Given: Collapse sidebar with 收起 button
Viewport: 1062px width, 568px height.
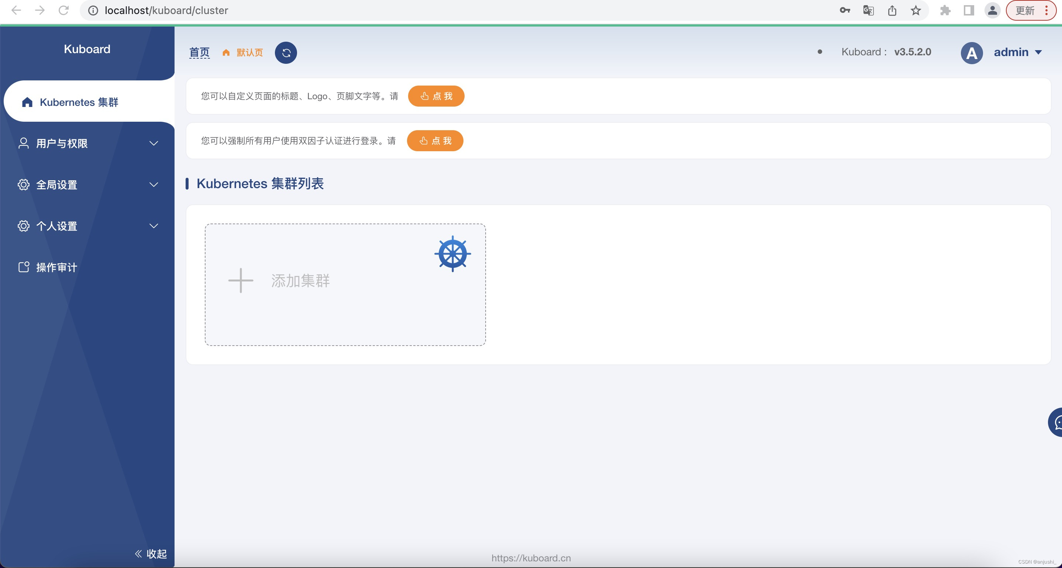Looking at the screenshot, I should click(151, 554).
